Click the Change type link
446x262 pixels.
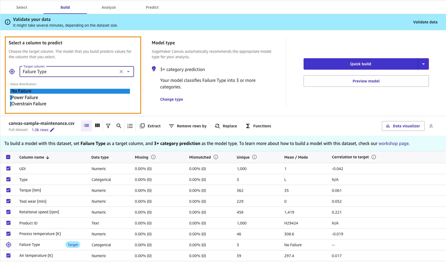(171, 99)
